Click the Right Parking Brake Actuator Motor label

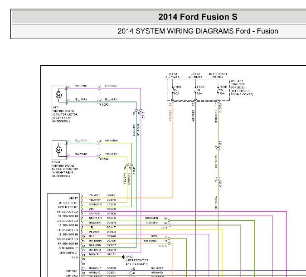[64, 169]
